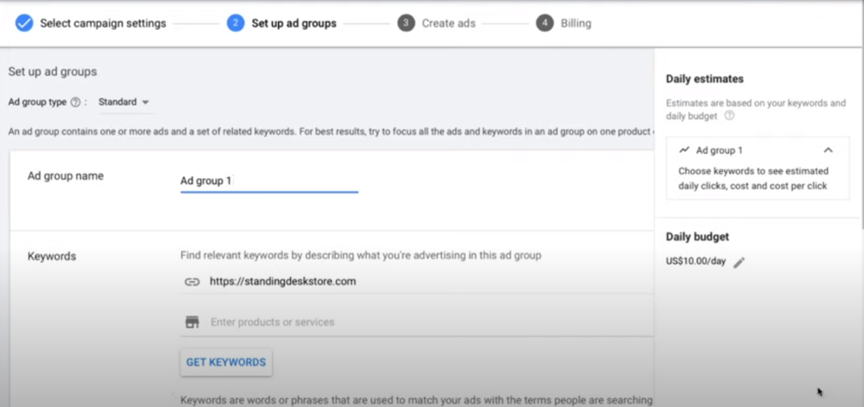Viewport: 864px width, 407px height.
Task: Collapse the Ad group 1 estimates card
Action: 828,150
